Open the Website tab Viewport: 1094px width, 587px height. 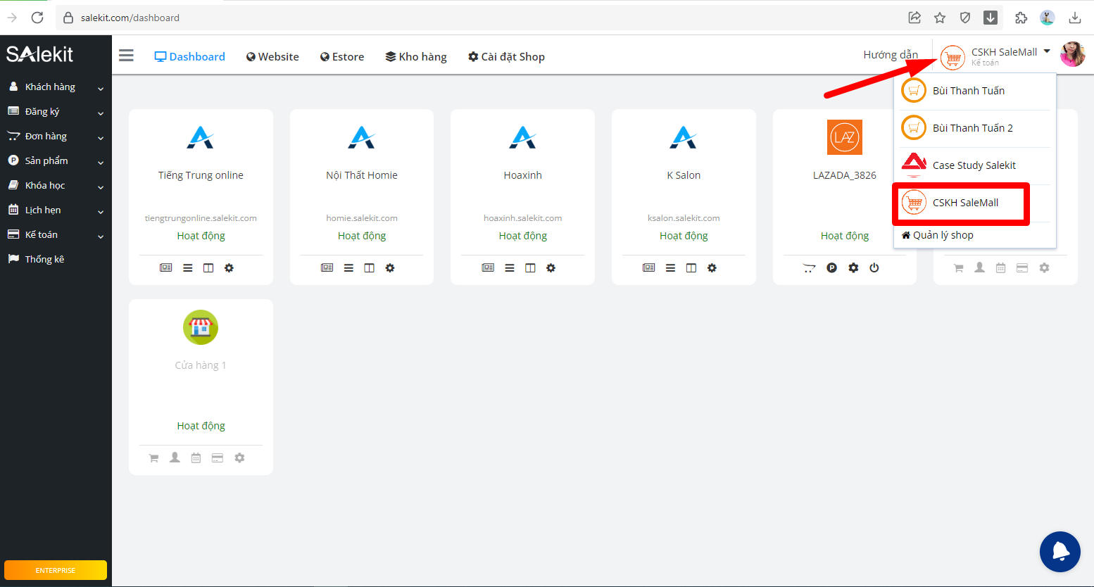pyautogui.click(x=272, y=56)
